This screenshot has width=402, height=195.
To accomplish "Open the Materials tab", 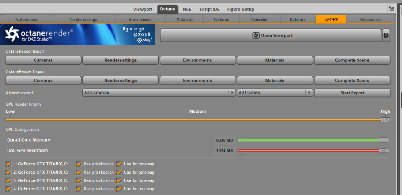I will 184,20.
